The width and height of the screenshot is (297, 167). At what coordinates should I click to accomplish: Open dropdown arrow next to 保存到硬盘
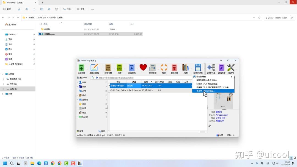(205, 69)
